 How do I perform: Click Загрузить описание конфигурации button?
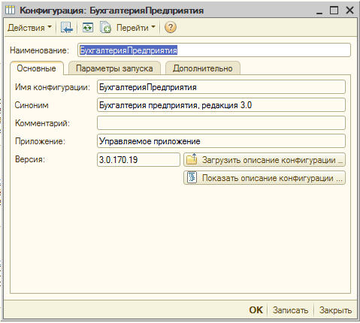pyautogui.click(x=265, y=160)
